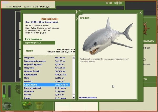Select Ротан 117 грамм row
158x112 pixels.
[x=47, y=98]
